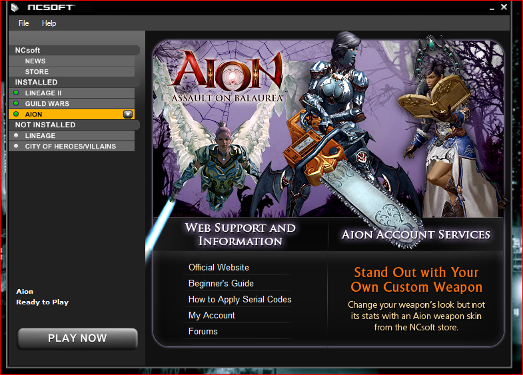Open the Aion dropdown arrow in sidebar

click(x=128, y=115)
